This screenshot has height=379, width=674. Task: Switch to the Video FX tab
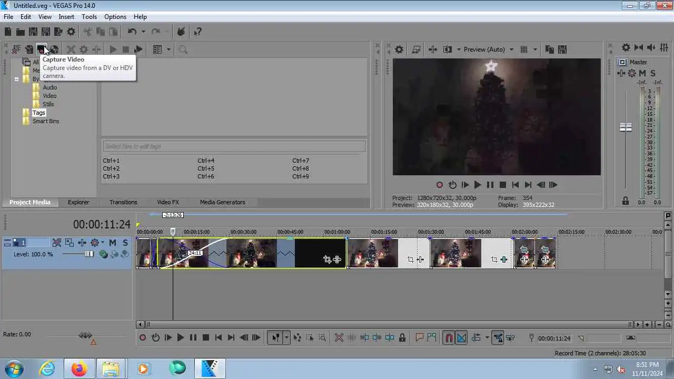(x=168, y=202)
